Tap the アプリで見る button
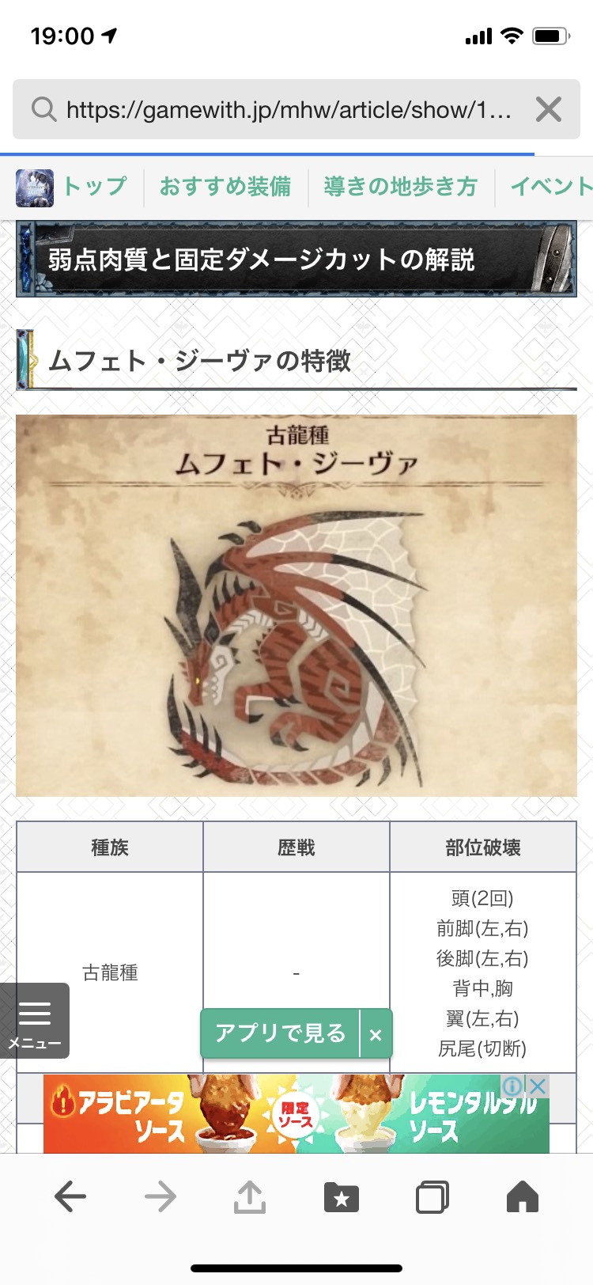593x1285 pixels. pos(281,1033)
